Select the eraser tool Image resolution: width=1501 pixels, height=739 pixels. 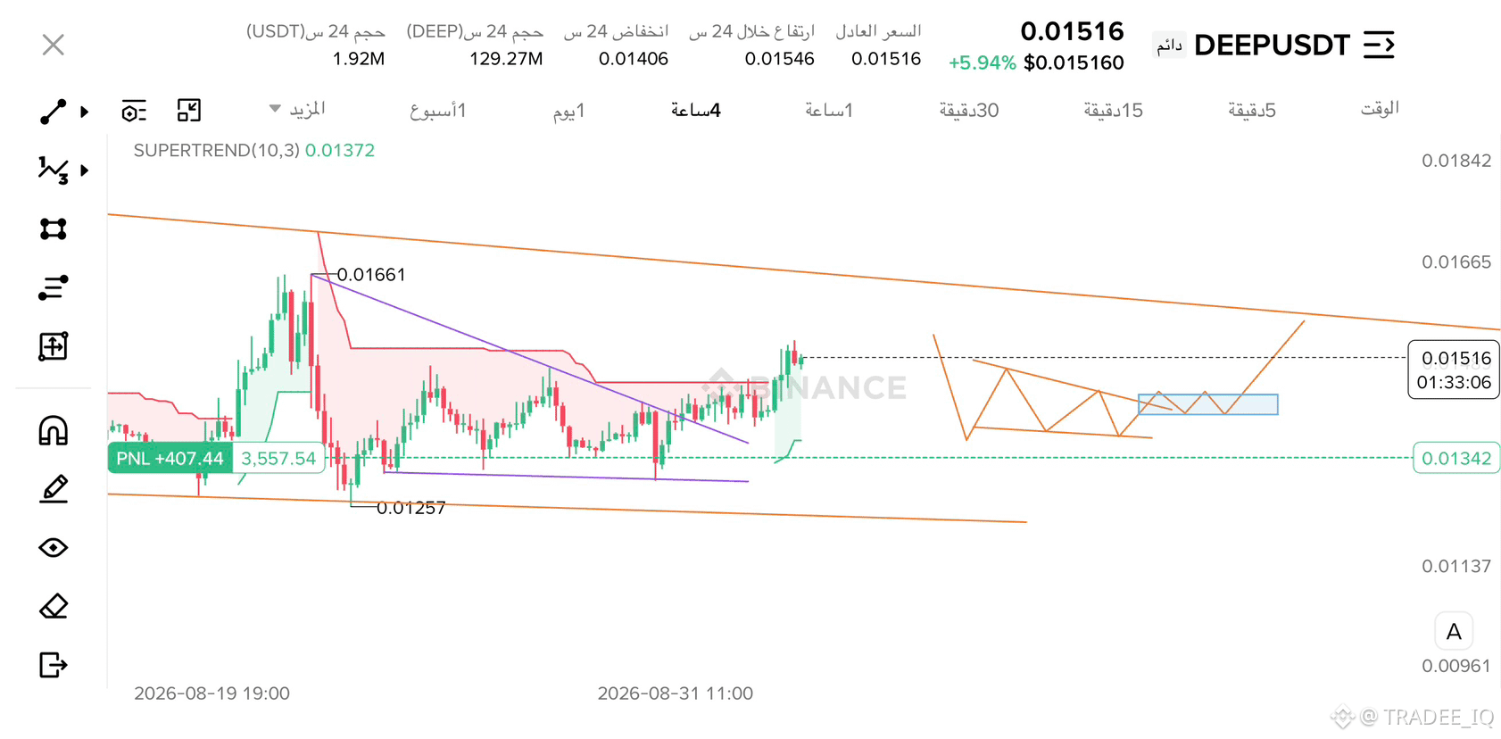[53, 606]
